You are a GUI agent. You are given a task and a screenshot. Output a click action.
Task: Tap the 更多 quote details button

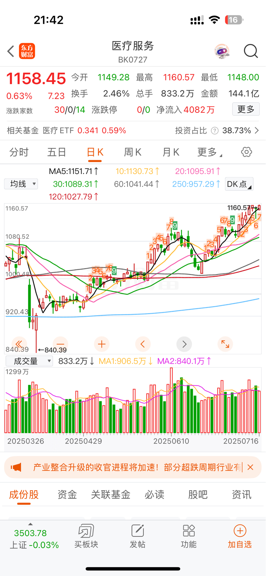(246, 109)
